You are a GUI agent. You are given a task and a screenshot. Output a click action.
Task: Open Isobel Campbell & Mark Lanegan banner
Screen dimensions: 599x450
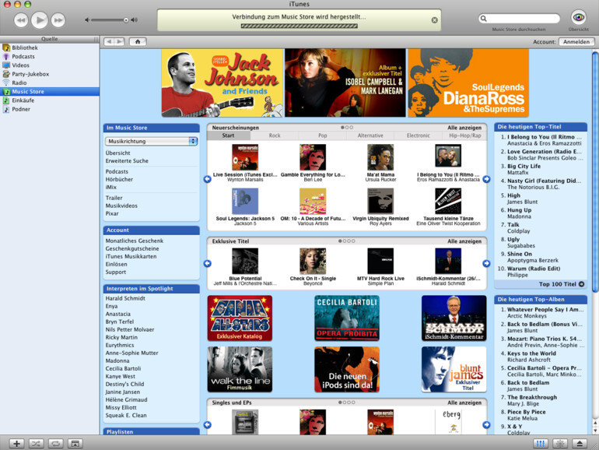pyautogui.click(x=345, y=83)
